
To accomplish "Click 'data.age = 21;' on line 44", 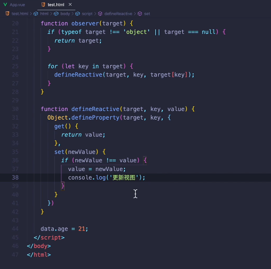I will pos(65,229).
